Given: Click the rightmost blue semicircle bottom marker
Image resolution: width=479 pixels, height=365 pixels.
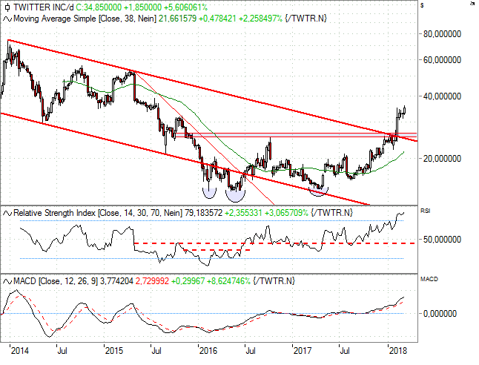Looking at the screenshot, I should (318, 192).
